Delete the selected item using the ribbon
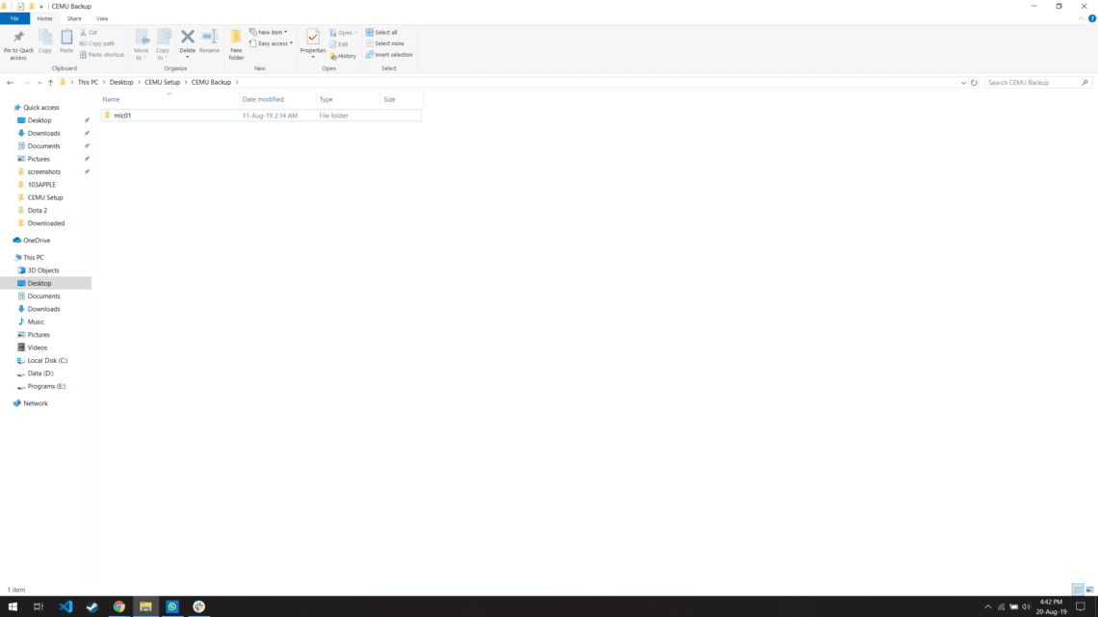Screen dimensions: 1098x617 (x=186, y=39)
